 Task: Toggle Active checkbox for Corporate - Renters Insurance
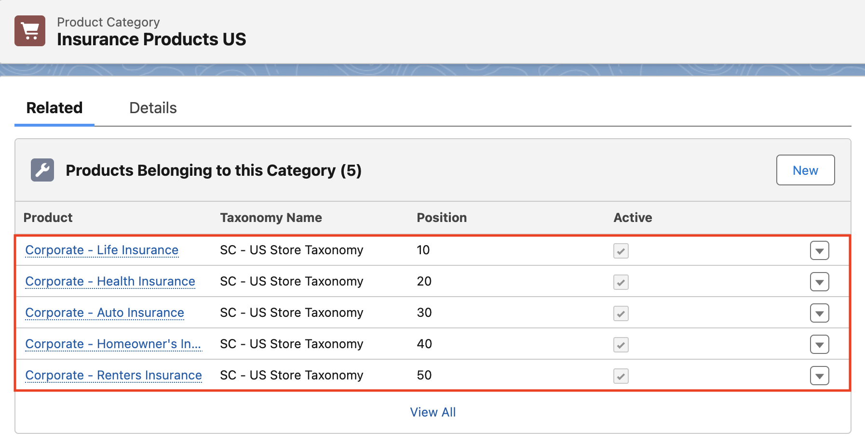pyautogui.click(x=621, y=376)
